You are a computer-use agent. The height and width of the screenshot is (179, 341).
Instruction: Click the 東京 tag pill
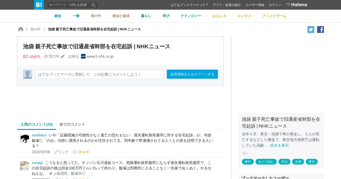[x=312, y=162]
